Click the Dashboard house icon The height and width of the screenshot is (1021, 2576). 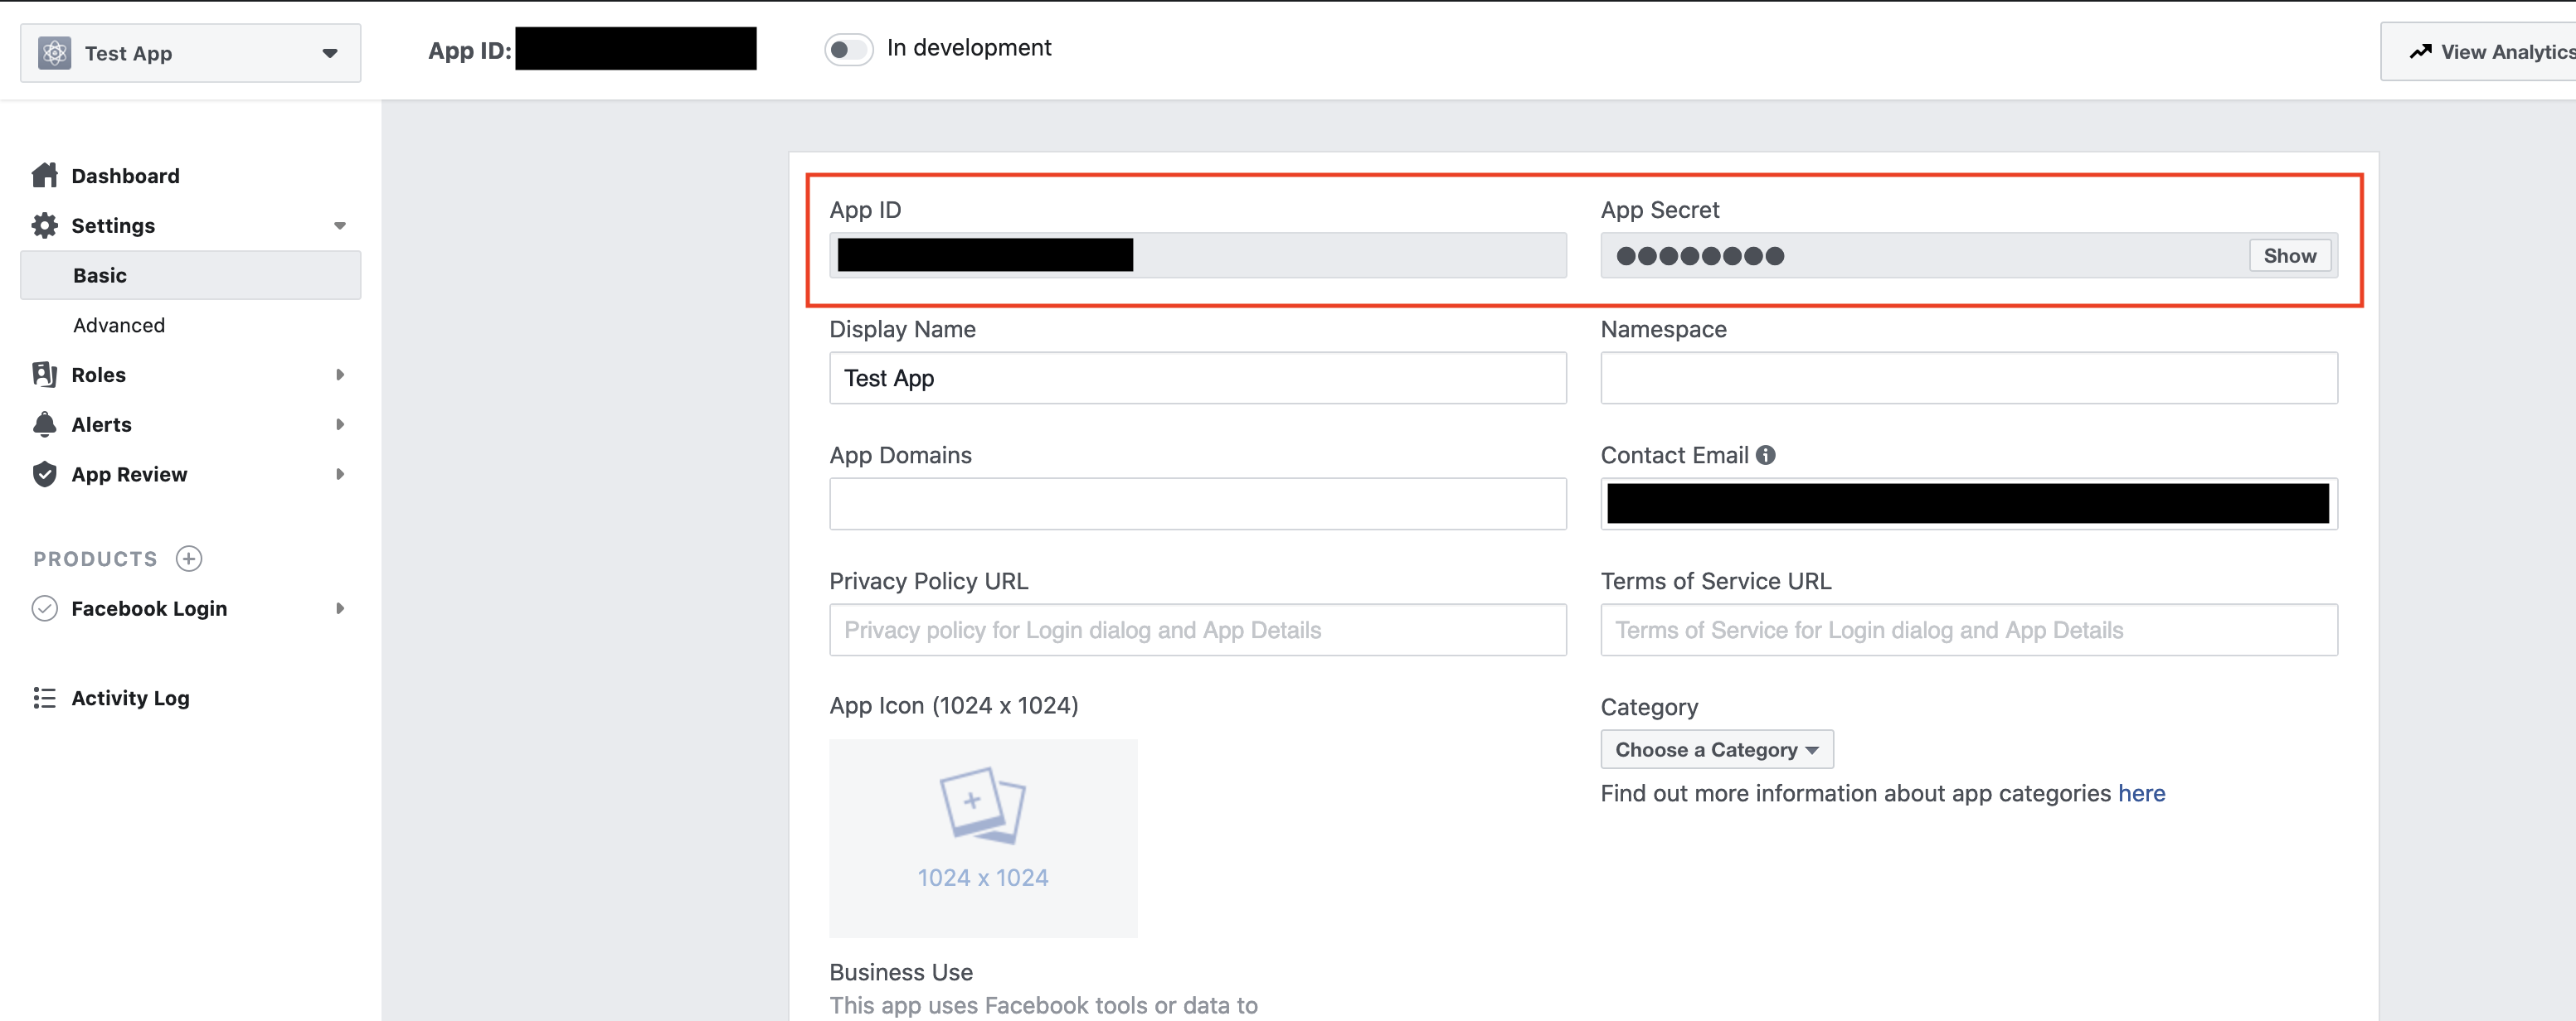pos(45,176)
